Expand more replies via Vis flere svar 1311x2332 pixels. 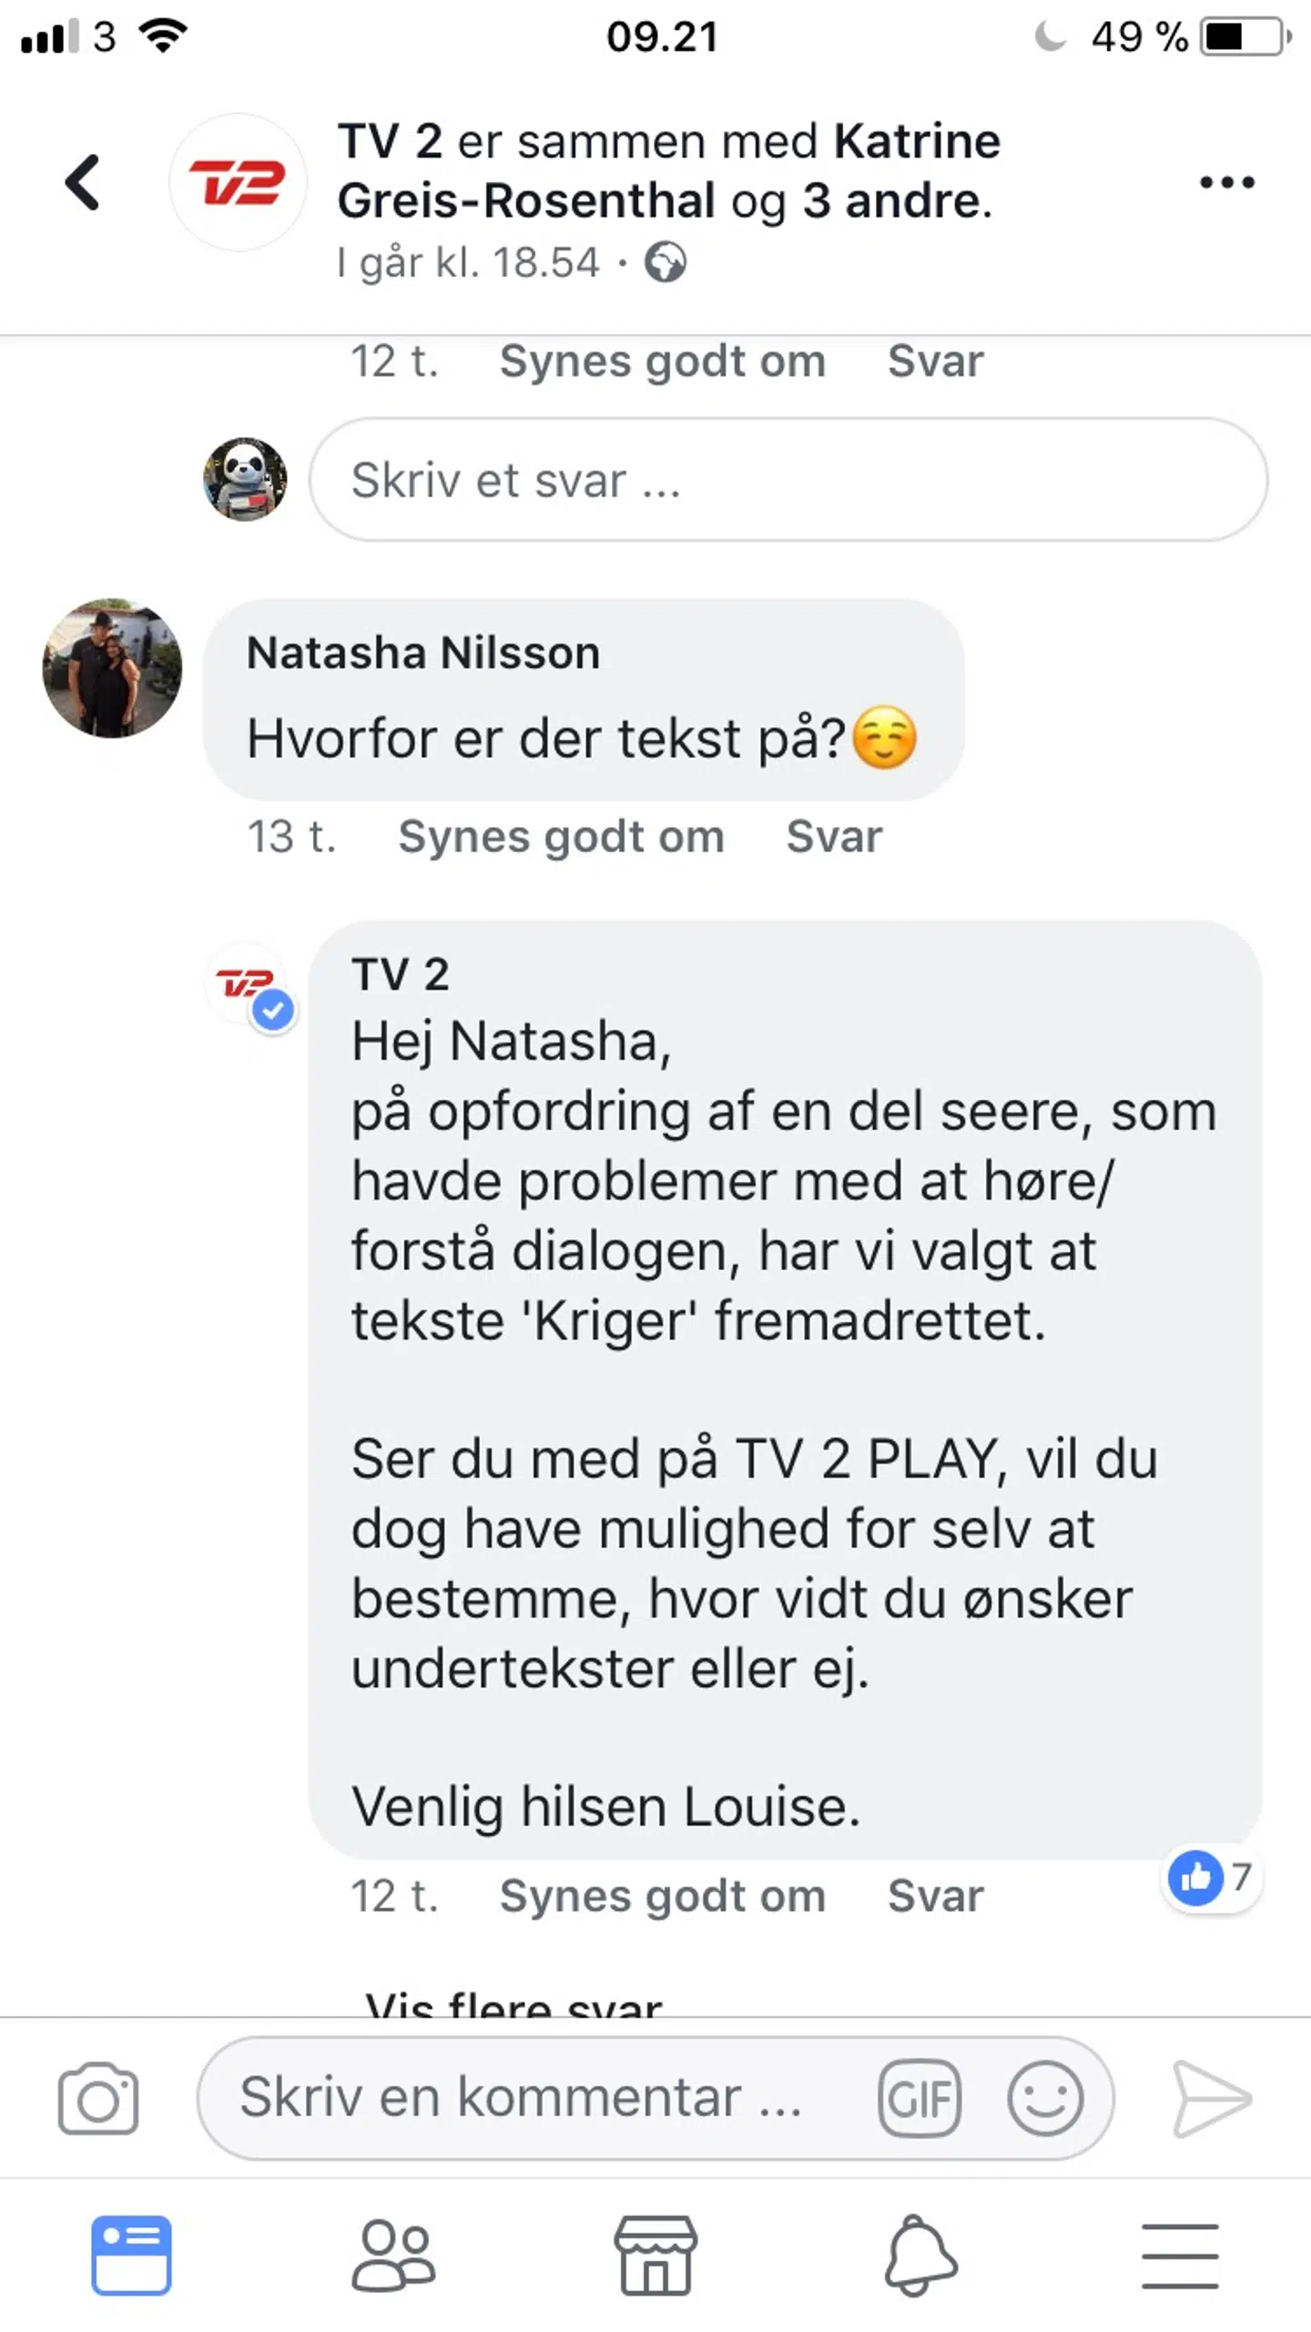513,2001
